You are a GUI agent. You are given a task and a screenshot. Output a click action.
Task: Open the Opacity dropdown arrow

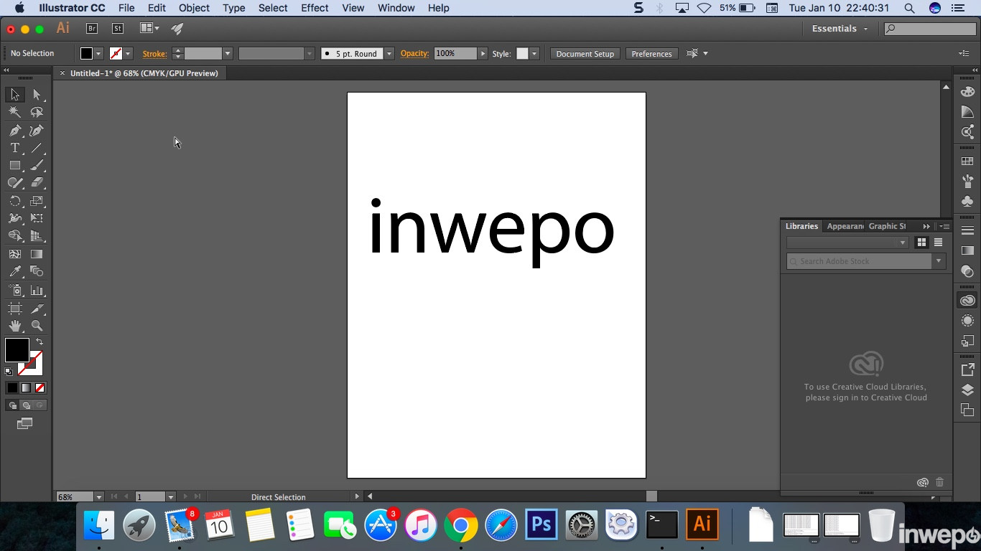tap(483, 54)
